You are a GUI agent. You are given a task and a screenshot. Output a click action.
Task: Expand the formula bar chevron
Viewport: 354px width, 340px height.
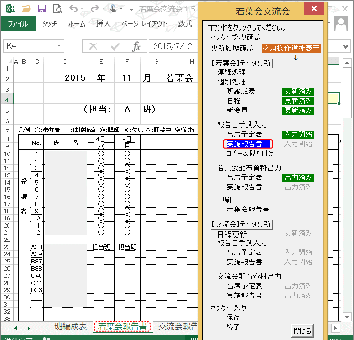click(345, 47)
